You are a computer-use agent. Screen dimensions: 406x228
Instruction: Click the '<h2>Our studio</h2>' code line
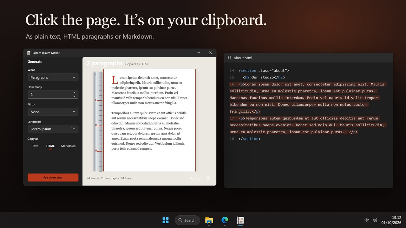(x=264, y=77)
